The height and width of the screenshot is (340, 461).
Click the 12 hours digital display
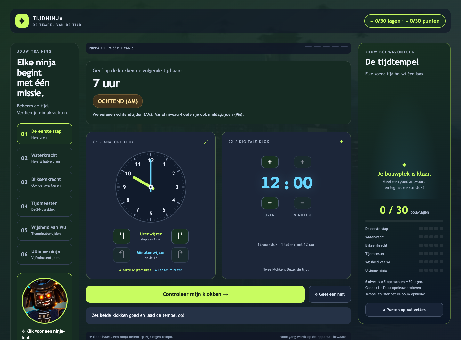271,183
